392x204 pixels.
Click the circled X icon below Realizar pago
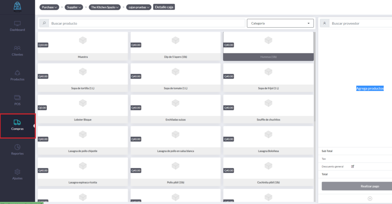pyautogui.click(x=370, y=198)
